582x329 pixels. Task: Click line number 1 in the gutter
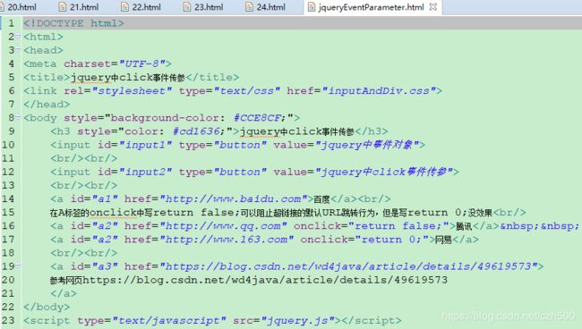pos(11,23)
